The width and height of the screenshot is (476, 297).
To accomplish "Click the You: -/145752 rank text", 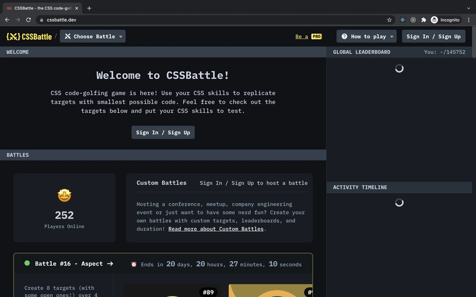I will tap(444, 52).
